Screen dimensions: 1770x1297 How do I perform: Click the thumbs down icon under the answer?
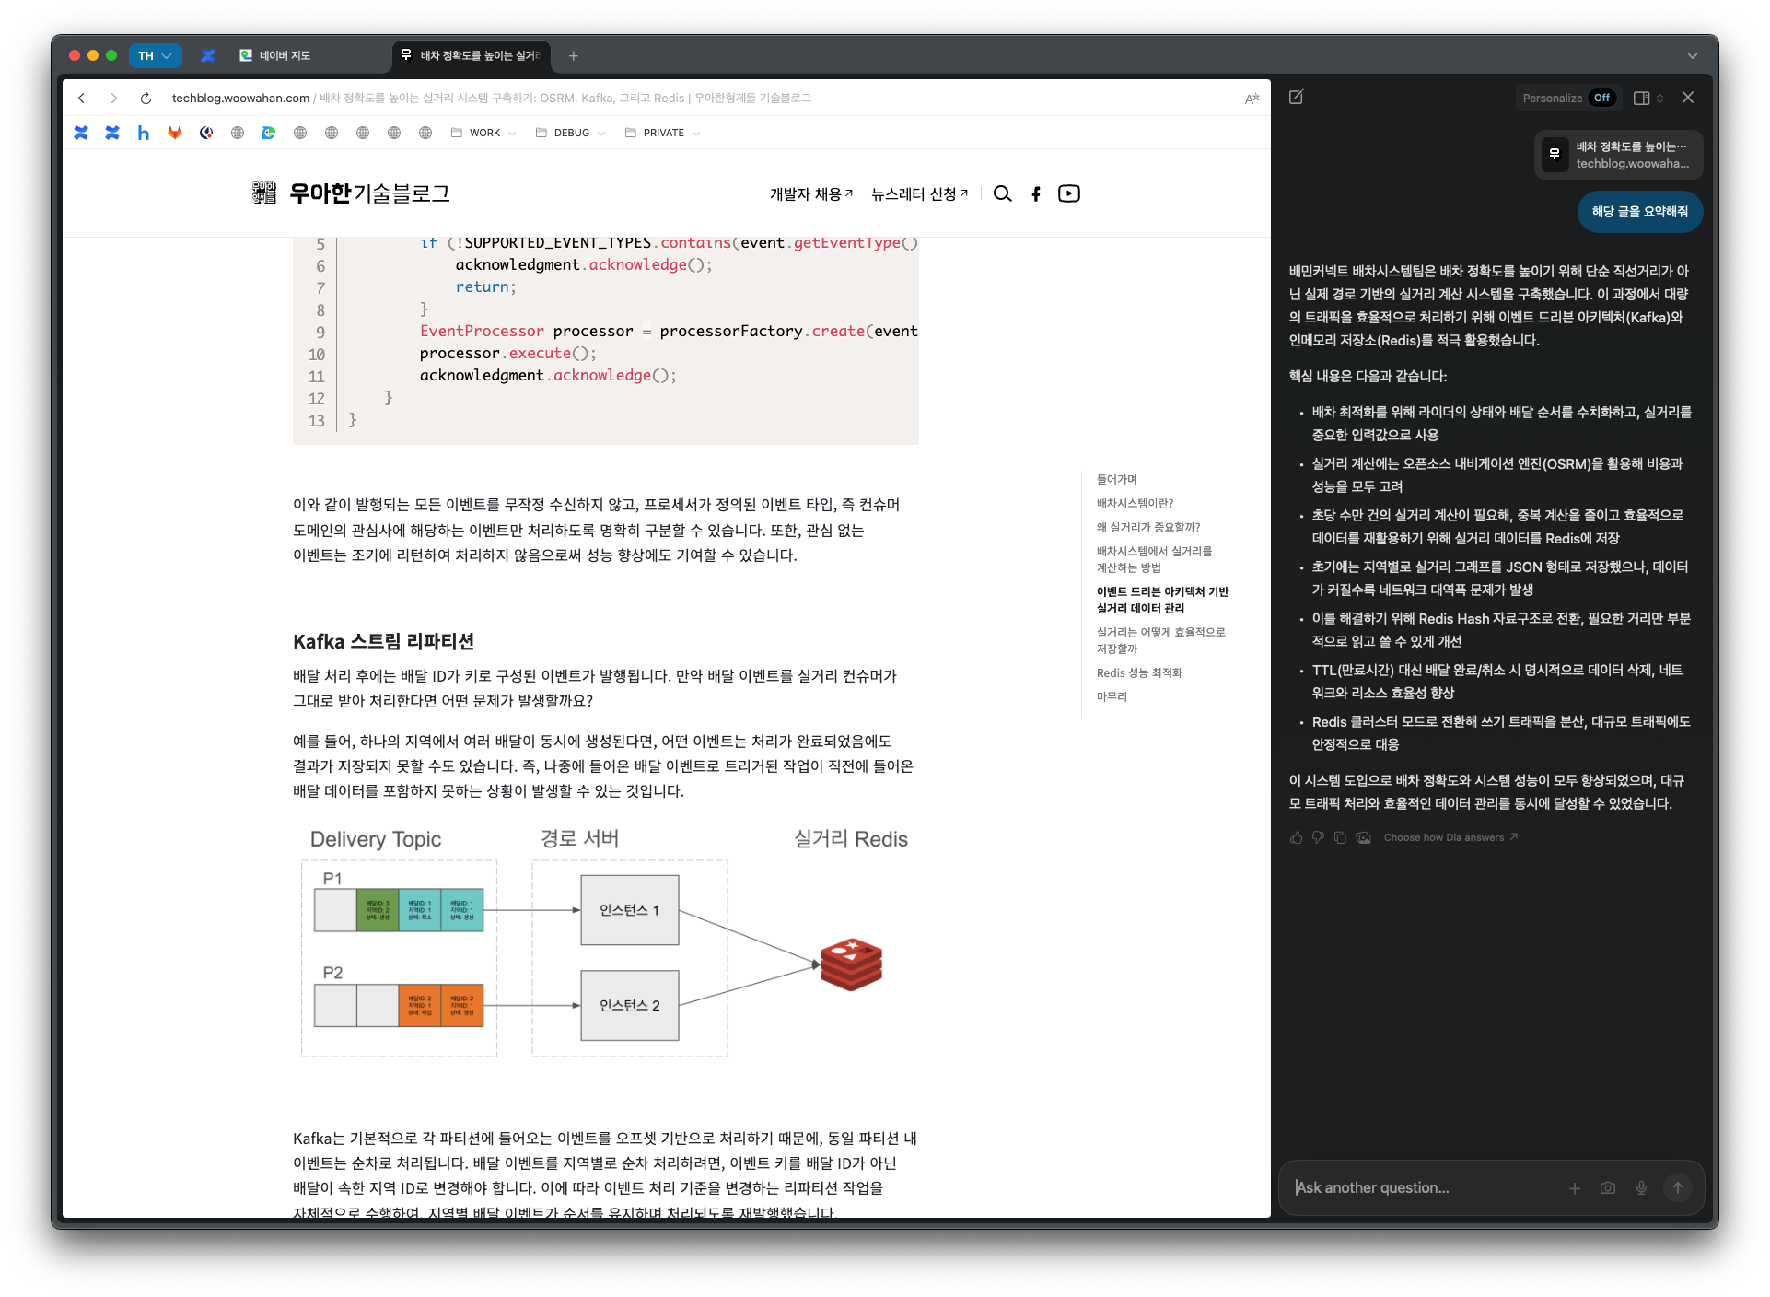1318,837
